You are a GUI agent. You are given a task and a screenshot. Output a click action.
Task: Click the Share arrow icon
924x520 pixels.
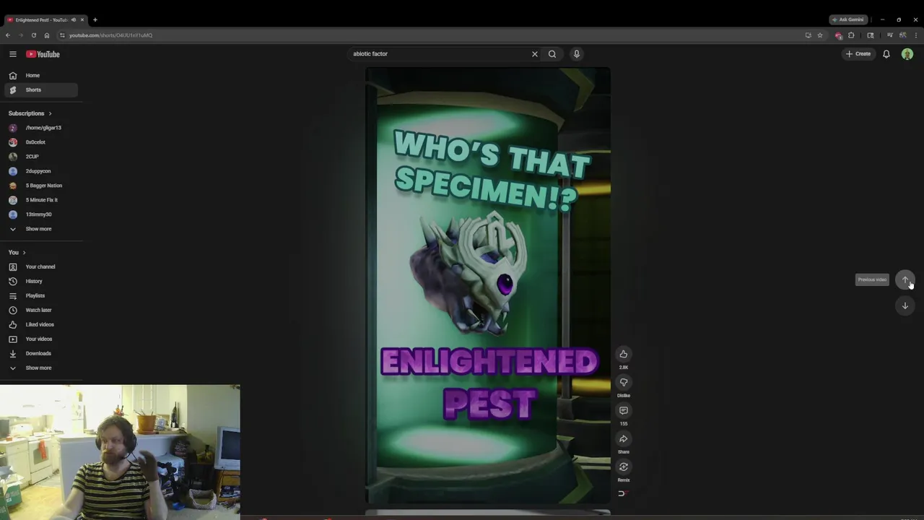[624, 438]
